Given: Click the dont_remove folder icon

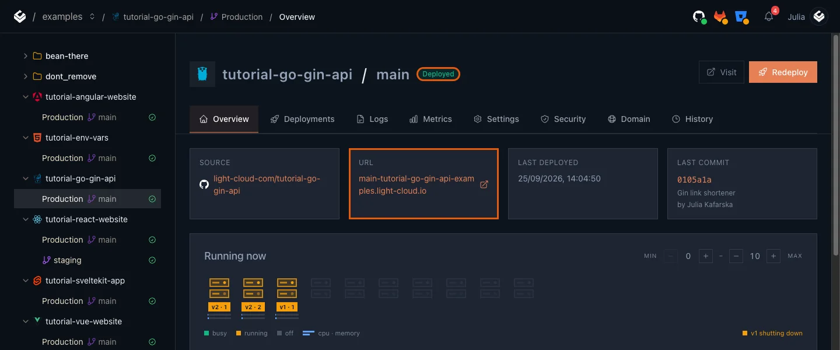Looking at the screenshot, I should point(37,76).
